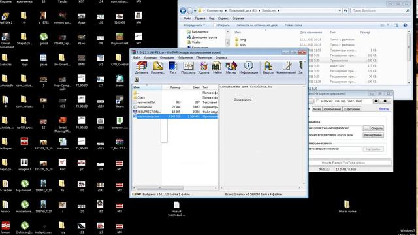The width and height of the screenshot is (418, 235).
Task: Click the Извлечь (Extract) toolbar icon
Action: [157, 68]
